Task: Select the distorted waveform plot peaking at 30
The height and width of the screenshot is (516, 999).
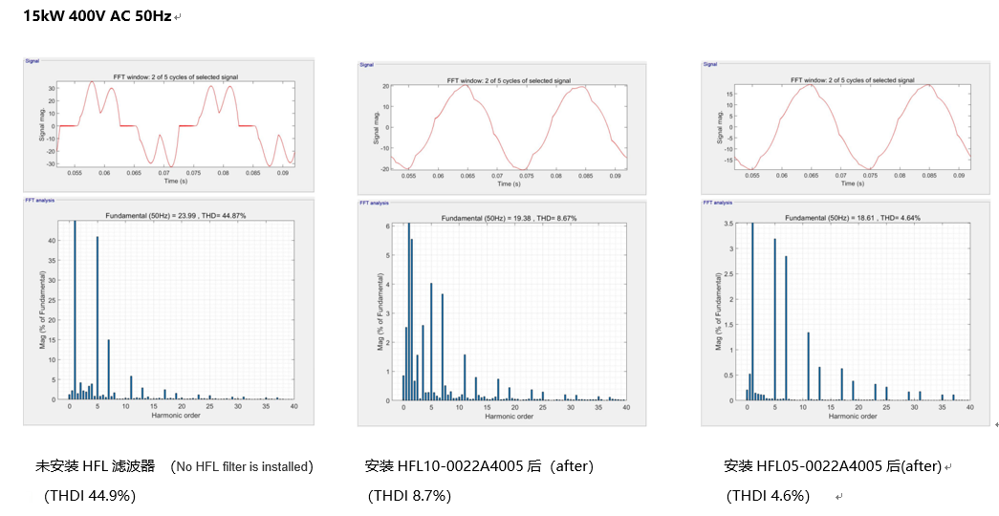Action: coord(177,124)
